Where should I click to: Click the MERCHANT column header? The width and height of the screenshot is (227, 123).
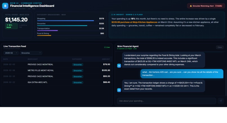pos(33,59)
